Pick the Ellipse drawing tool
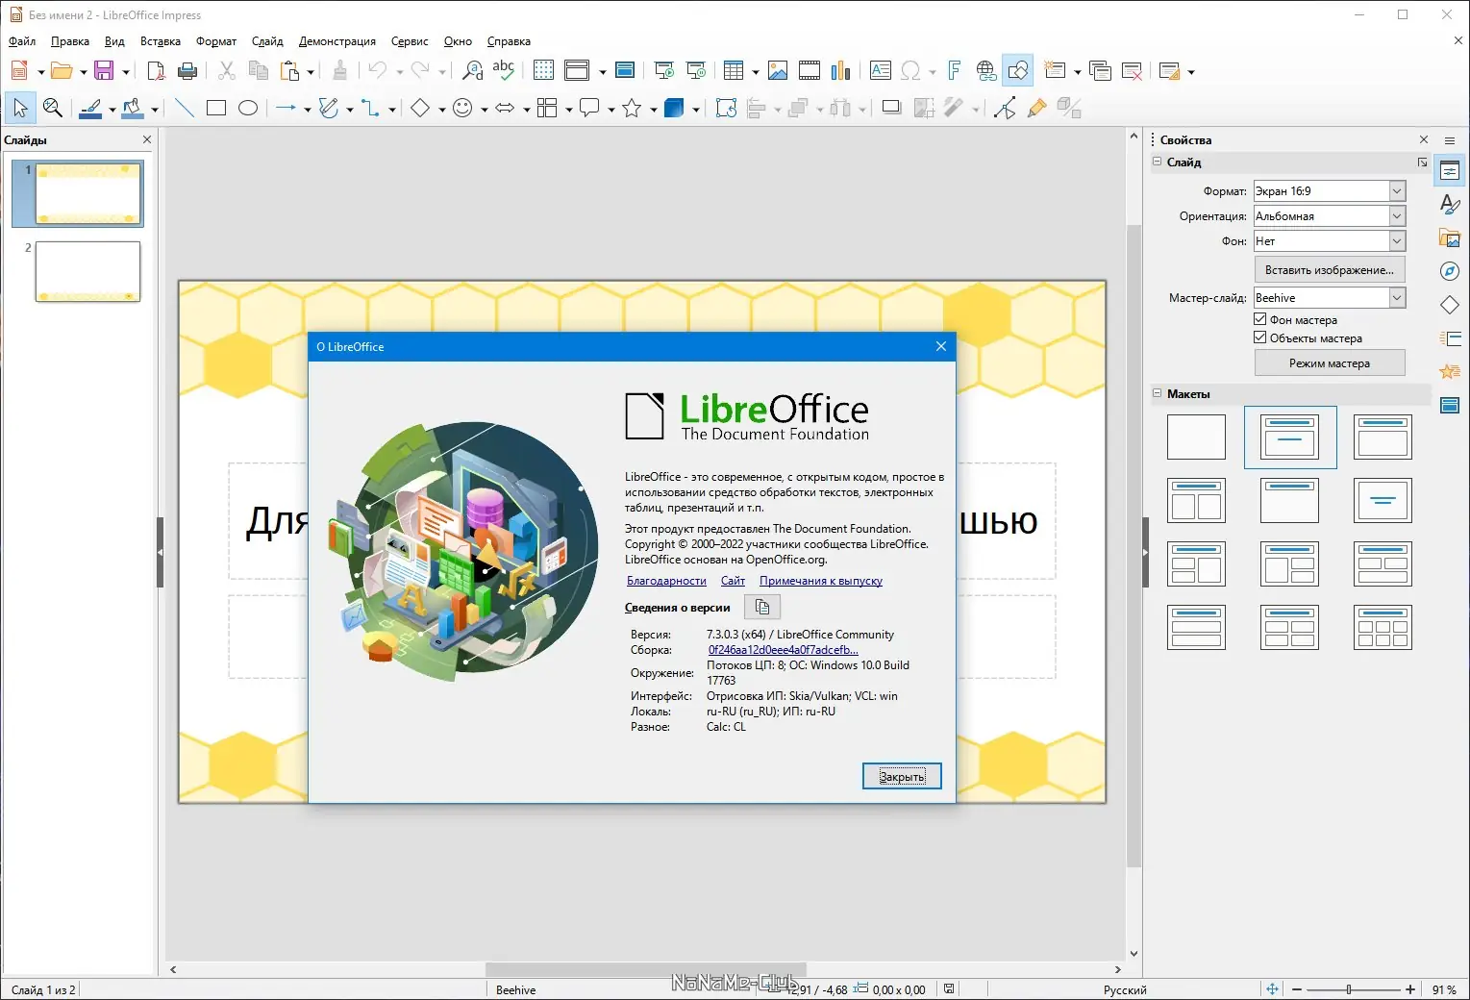 248,108
